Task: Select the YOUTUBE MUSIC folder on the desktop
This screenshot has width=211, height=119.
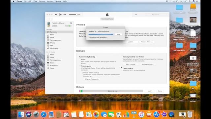Action: (179, 47)
